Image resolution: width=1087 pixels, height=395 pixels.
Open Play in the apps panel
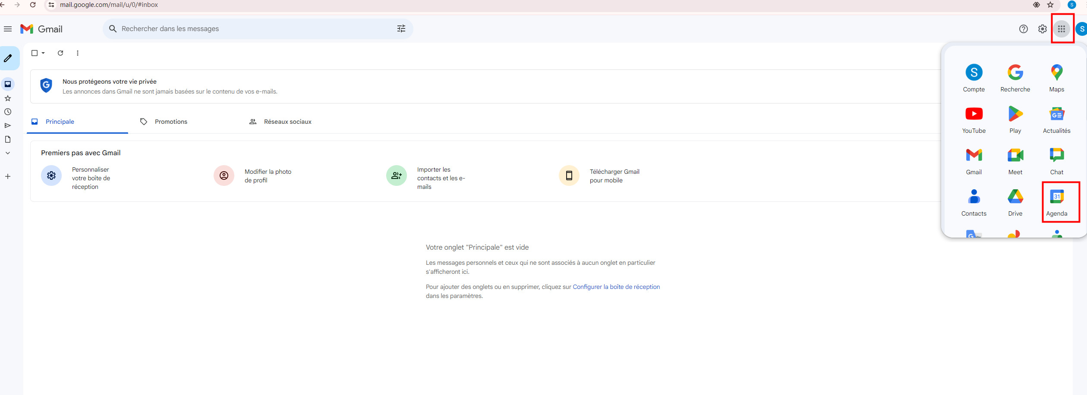coord(1015,119)
